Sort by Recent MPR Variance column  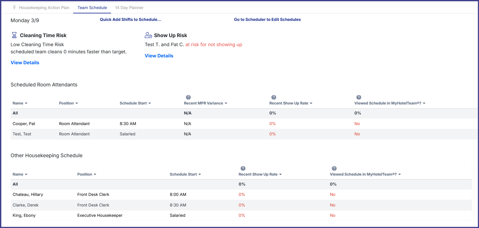205,103
